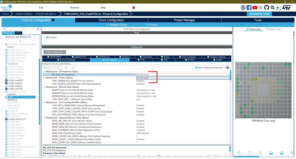The width and height of the screenshot is (296, 159).
Task: Rotate the chip clockwise
Action: pyautogui.click(x=271, y=153)
